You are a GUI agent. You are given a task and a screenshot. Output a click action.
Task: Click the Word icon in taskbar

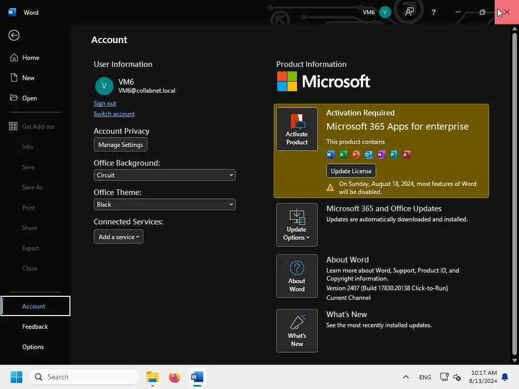pyautogui.click(x=197, y=377)
